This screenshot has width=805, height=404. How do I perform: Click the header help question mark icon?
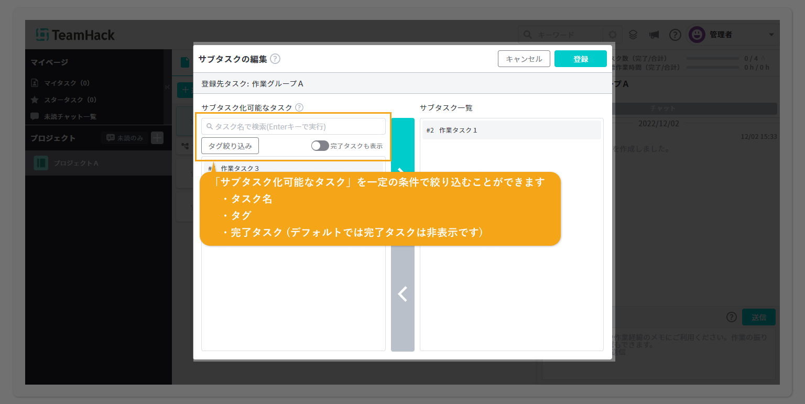click(x=675, y=35)
